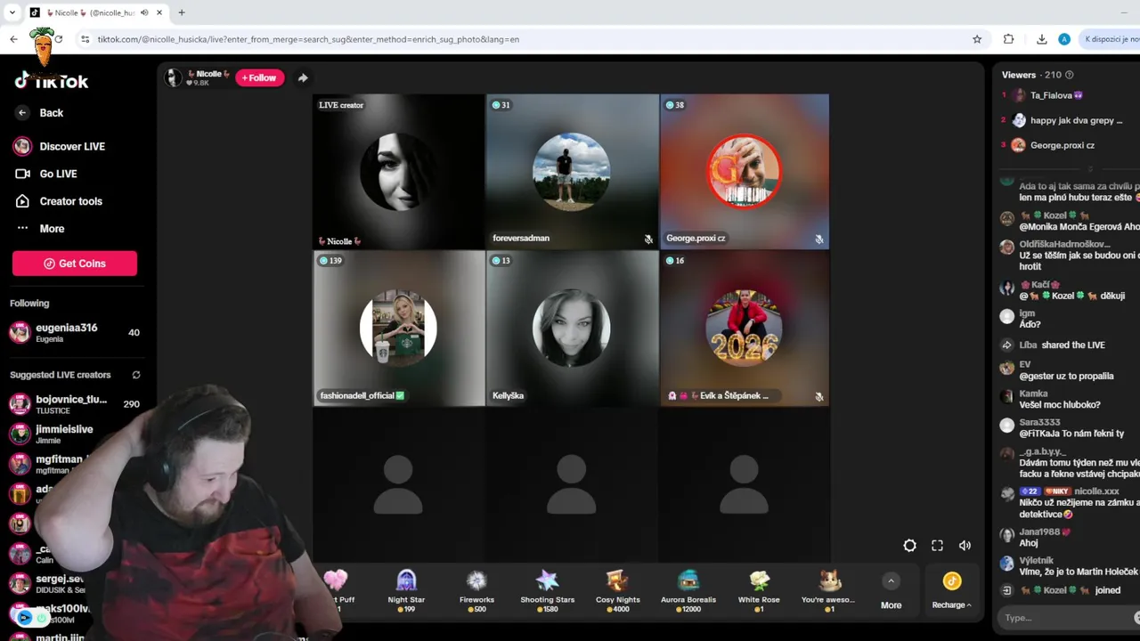Share the live stream via arrow icon
The width and height of the screenshot is (1140, 641).
303,77
